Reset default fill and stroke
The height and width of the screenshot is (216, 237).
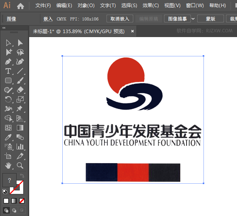(x=5, y=192)
